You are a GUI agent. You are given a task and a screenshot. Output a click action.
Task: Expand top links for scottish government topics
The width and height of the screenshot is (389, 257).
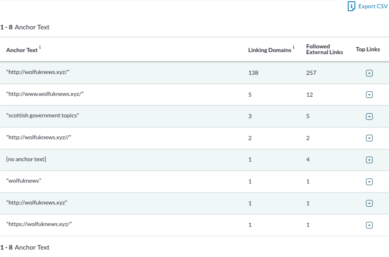tap(369, 117)
